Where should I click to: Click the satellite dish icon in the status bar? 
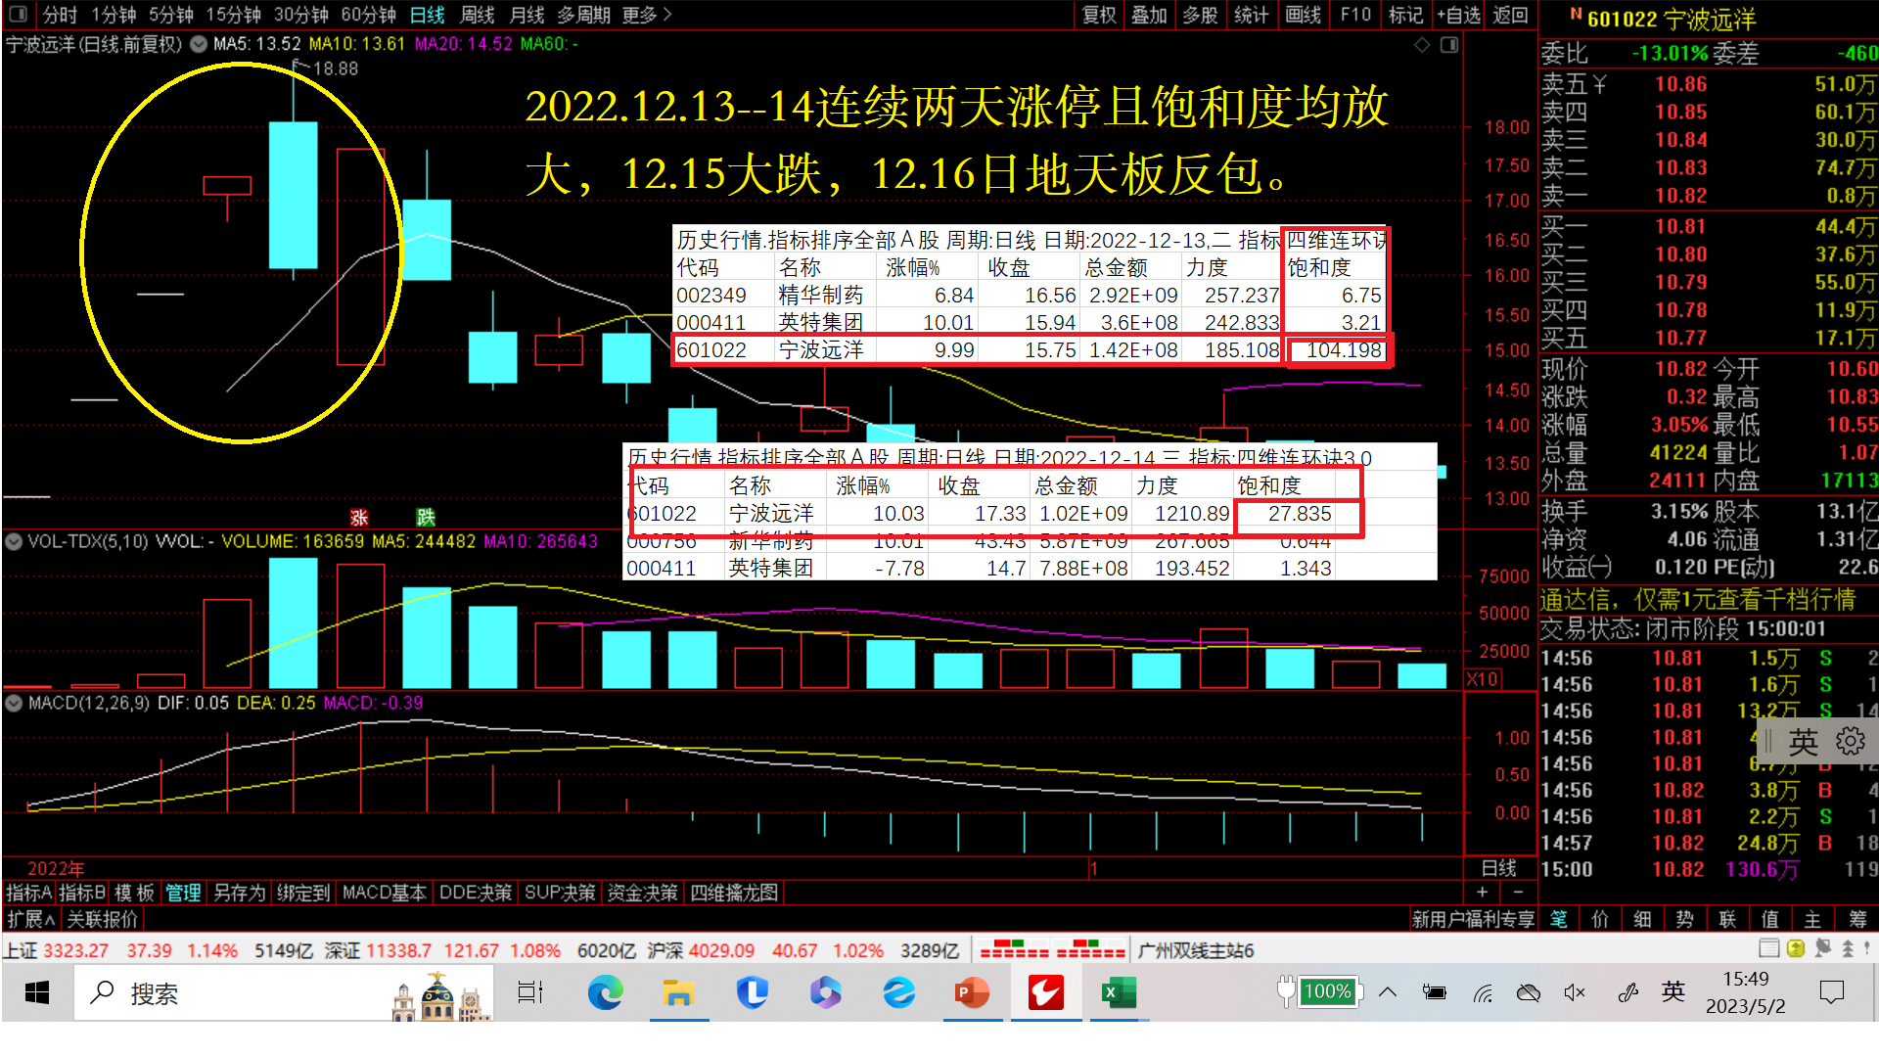coord(1822,948)
